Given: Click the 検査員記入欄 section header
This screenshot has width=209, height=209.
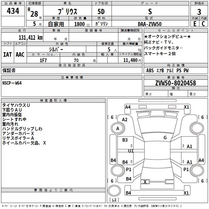Looking at the screenshot, I should click(x=53, y=101).
